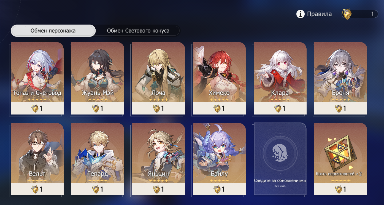Select the Вельт character card
The image size is (384, 205).
point(37,159)
